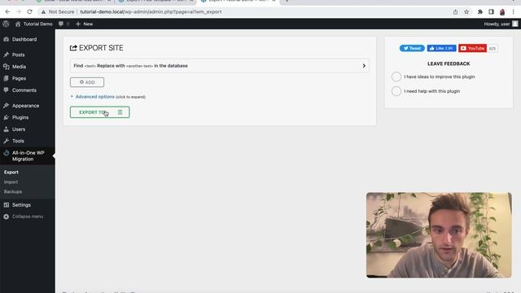
Task: Click the Media icon in sidebar
Action: 7,67
